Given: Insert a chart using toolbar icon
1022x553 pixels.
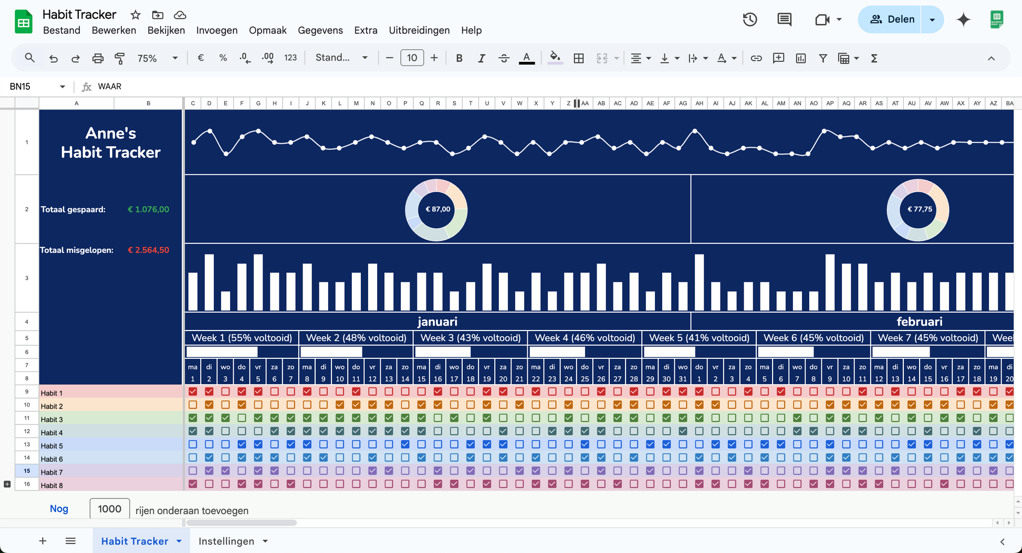Looking at the screenshot, I should tap(800, 58).
